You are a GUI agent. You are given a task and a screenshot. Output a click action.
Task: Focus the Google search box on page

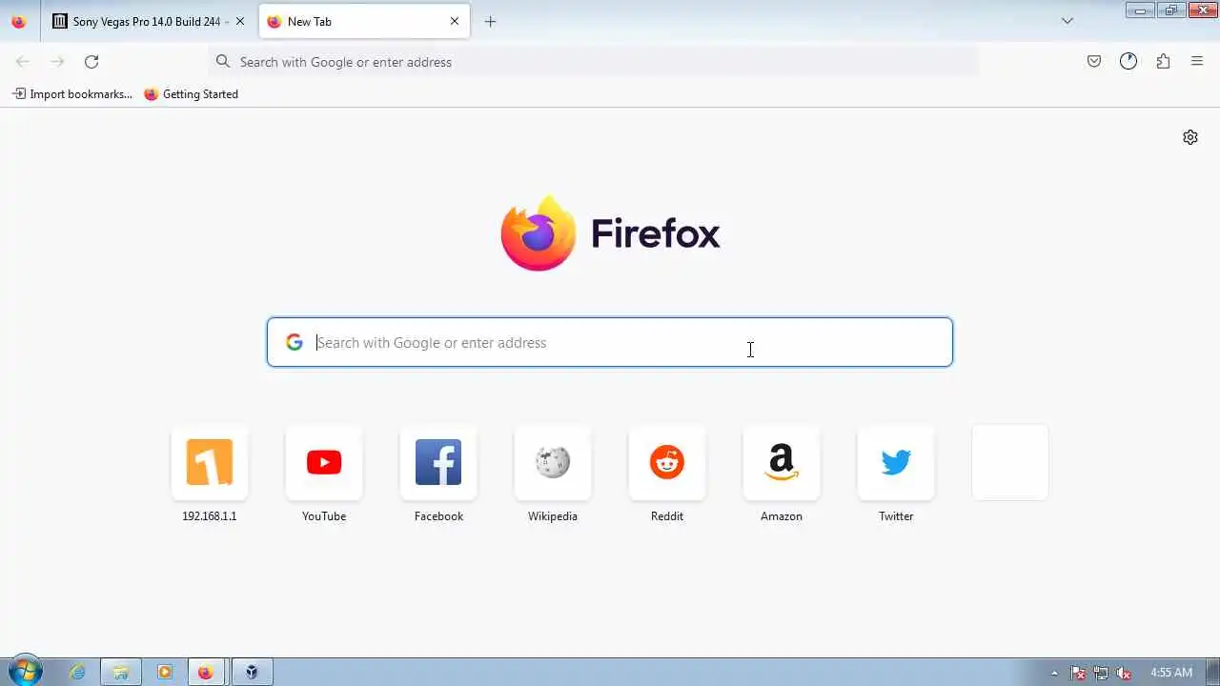(x=610, y=342)
